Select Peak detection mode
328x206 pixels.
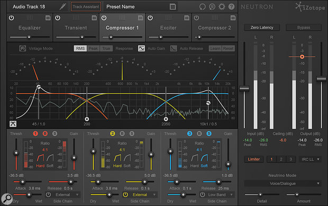[x=93, y=49]
